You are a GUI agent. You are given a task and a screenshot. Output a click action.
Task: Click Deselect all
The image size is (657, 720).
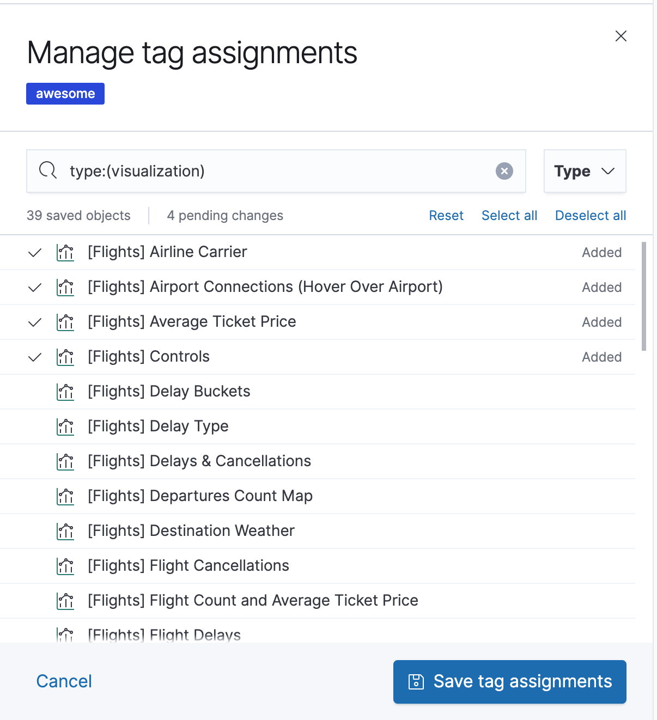[590, 215]
